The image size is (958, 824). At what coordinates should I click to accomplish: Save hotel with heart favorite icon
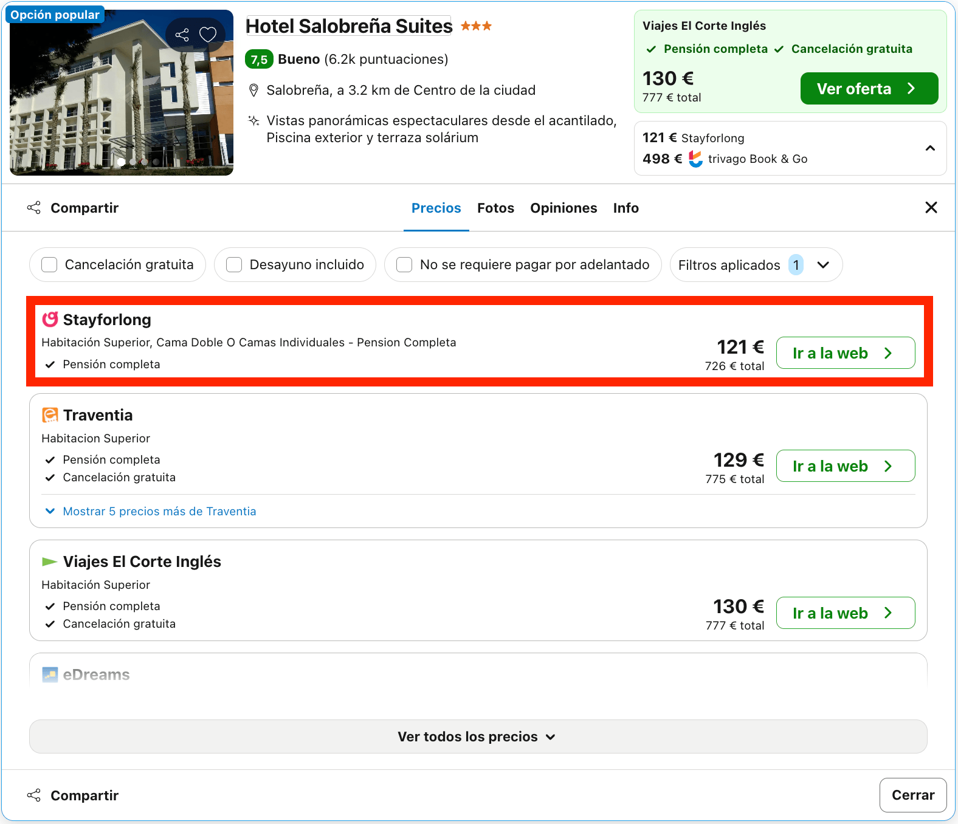point(208,35)
